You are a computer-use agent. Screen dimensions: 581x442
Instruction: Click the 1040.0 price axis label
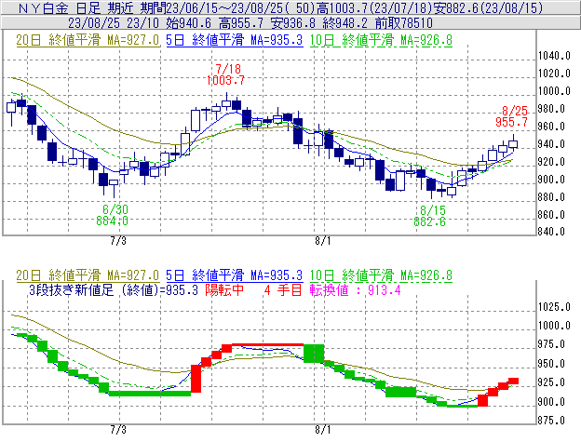click(x=554, y=56)
